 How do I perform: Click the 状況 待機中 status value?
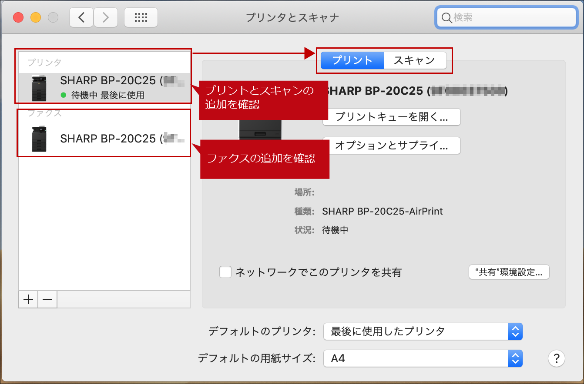tap(335, 230)
